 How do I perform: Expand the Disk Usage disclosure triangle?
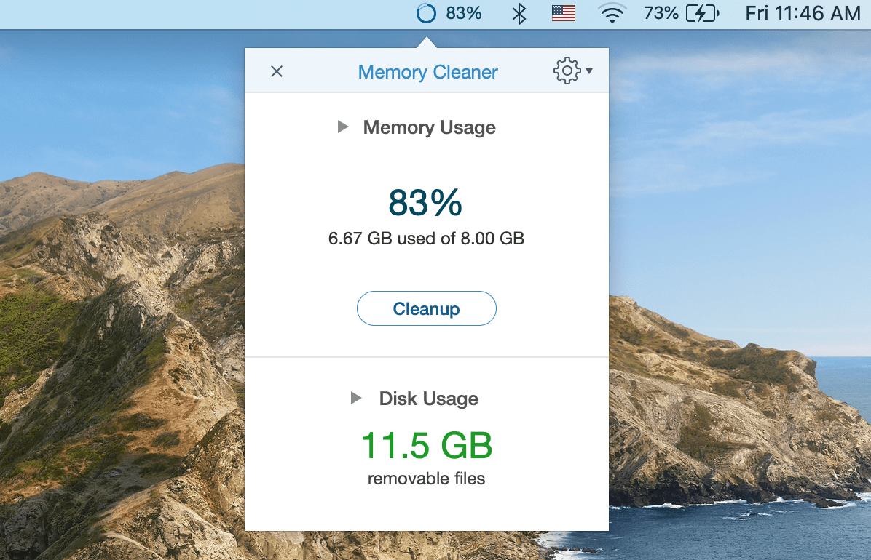pos(356,398)
